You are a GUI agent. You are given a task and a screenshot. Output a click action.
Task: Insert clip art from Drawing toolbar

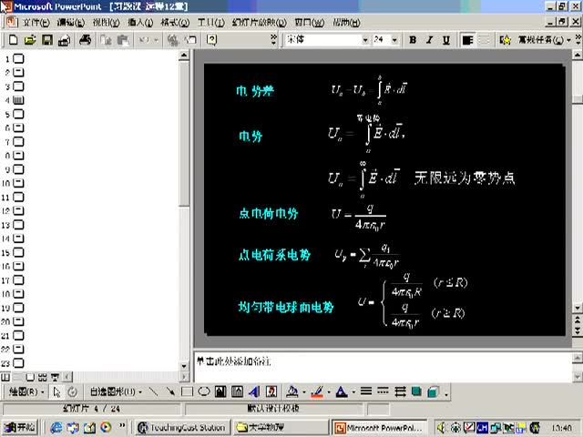(271, 391)
